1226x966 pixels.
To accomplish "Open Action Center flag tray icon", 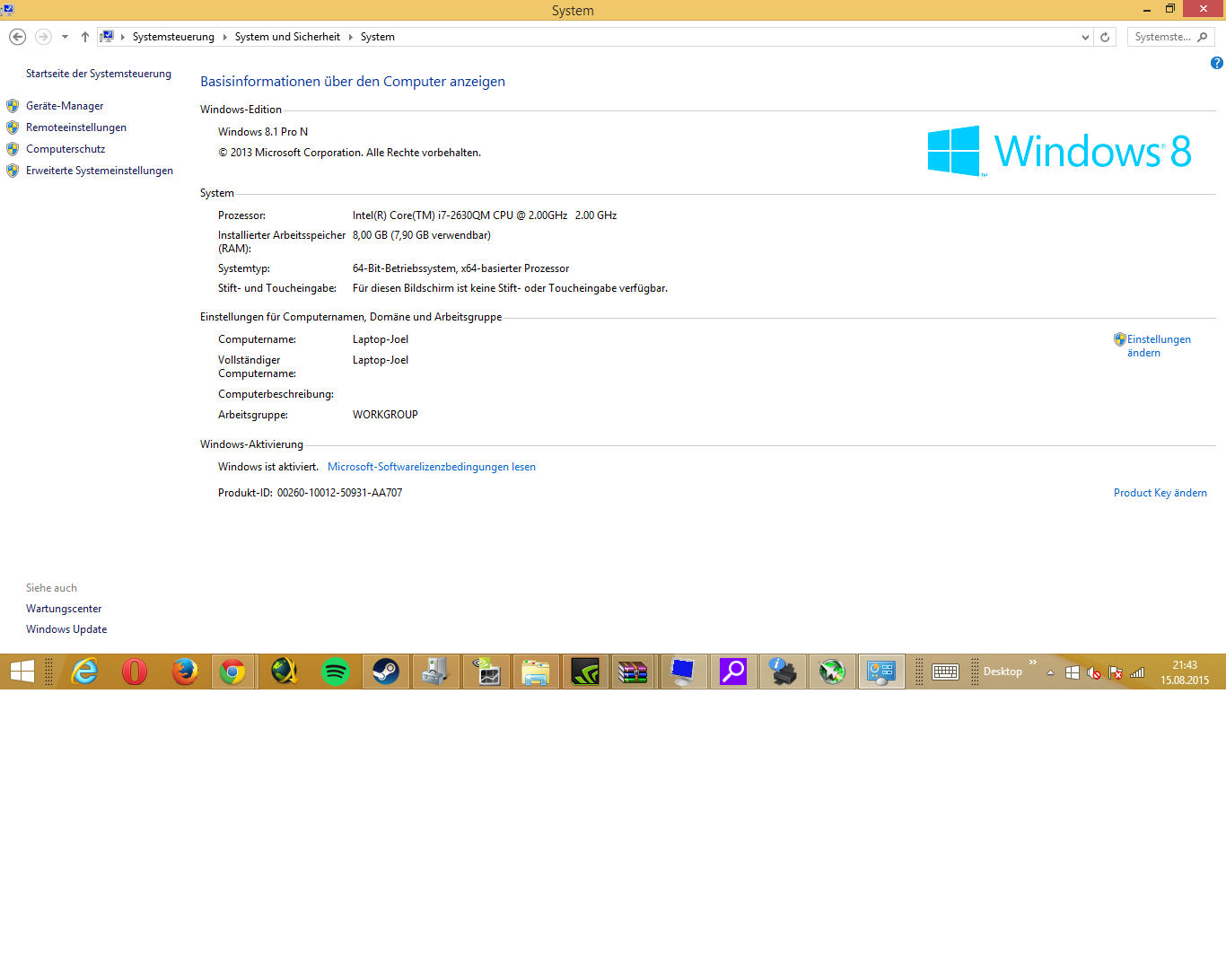I will [1116, 672].
